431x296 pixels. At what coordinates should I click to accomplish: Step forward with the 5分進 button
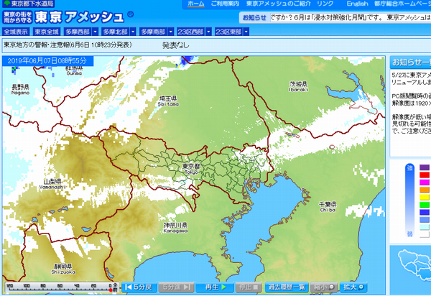tap(176, 287)
